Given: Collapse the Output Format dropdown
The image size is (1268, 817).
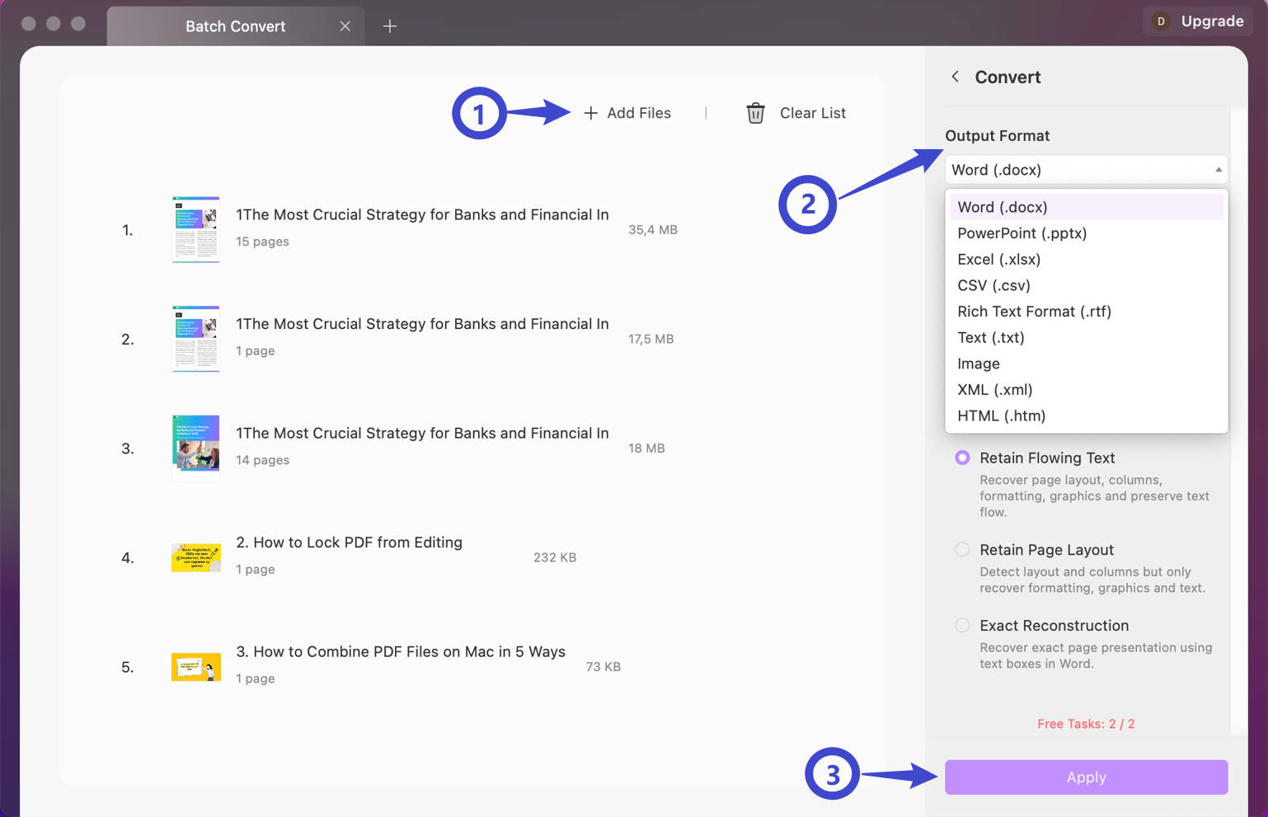Looking at the screenshot, I should coord(1218,170).
